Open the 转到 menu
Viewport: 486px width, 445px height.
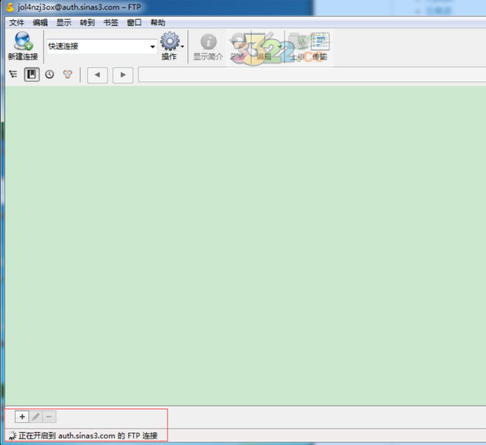(x=87, y=23)
